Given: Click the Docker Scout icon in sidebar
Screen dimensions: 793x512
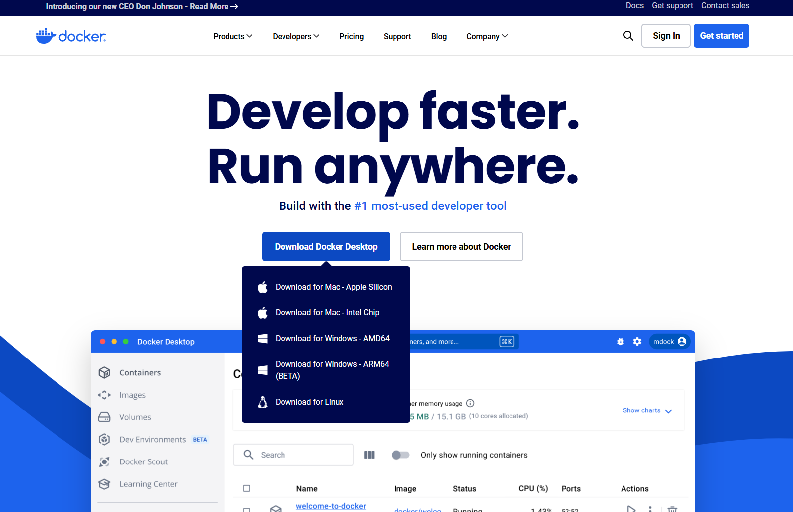Looking at the screenshot, I should pos(104,461).
